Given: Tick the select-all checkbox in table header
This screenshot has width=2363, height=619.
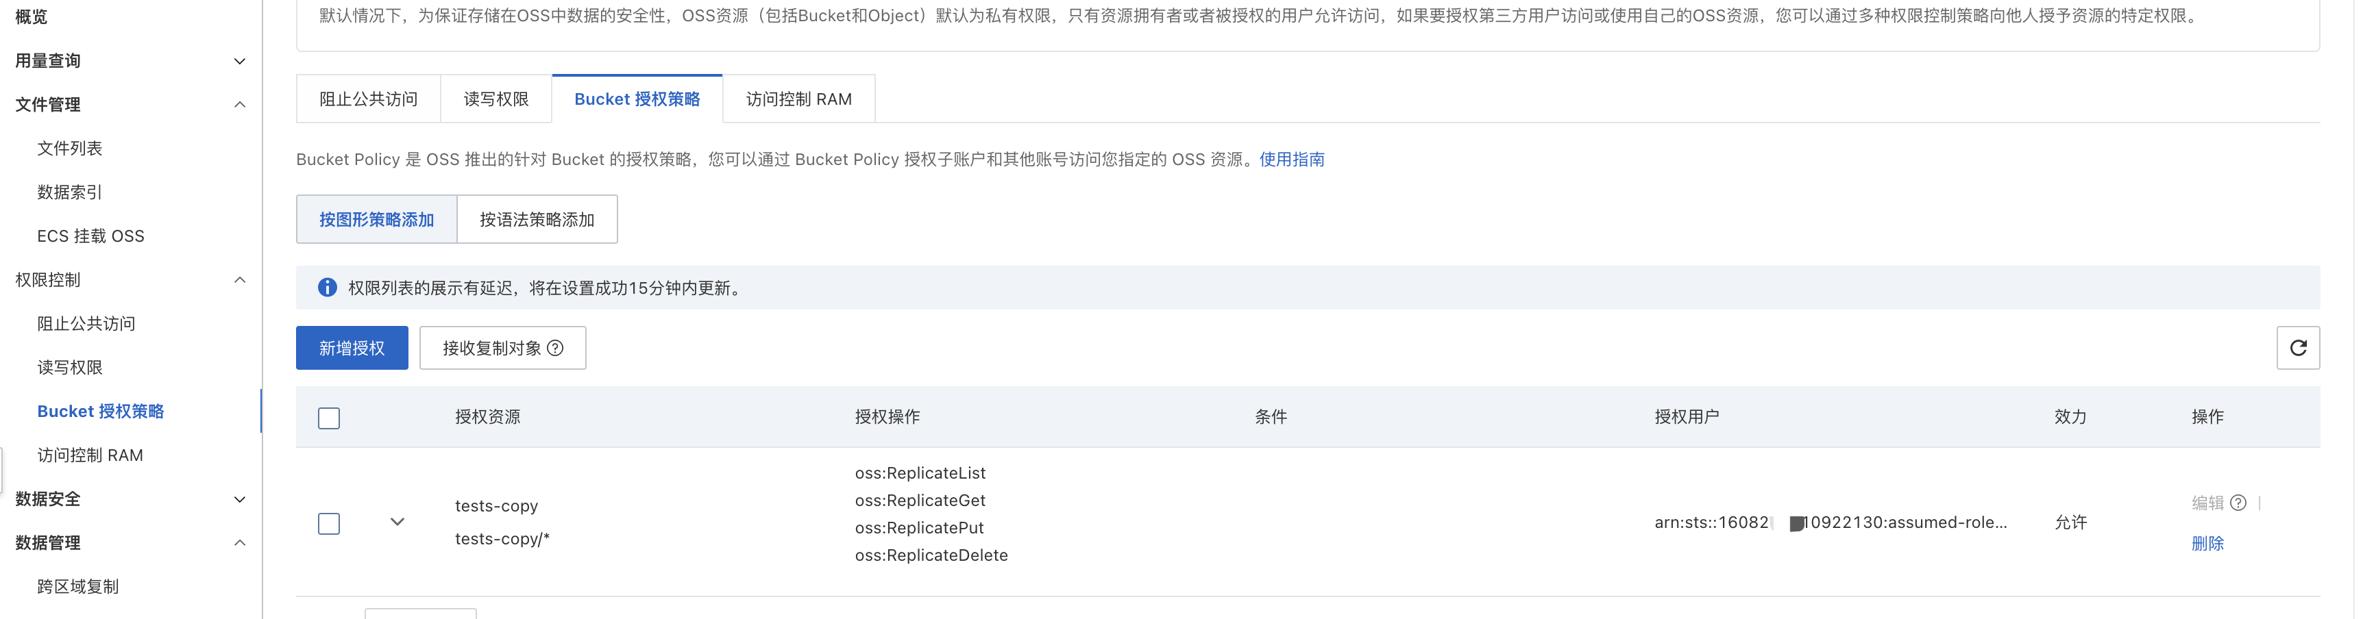Looking at the screenshot, I should (330, 418).
